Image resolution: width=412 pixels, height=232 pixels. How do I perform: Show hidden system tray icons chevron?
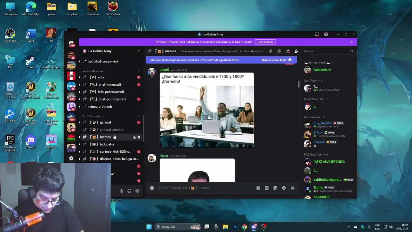click(x=349, y=227)
